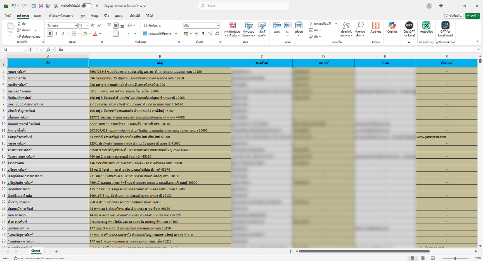This screenshot has height=261, width=483.
Task: Open the number format dropdown
Action: [218, 26]
